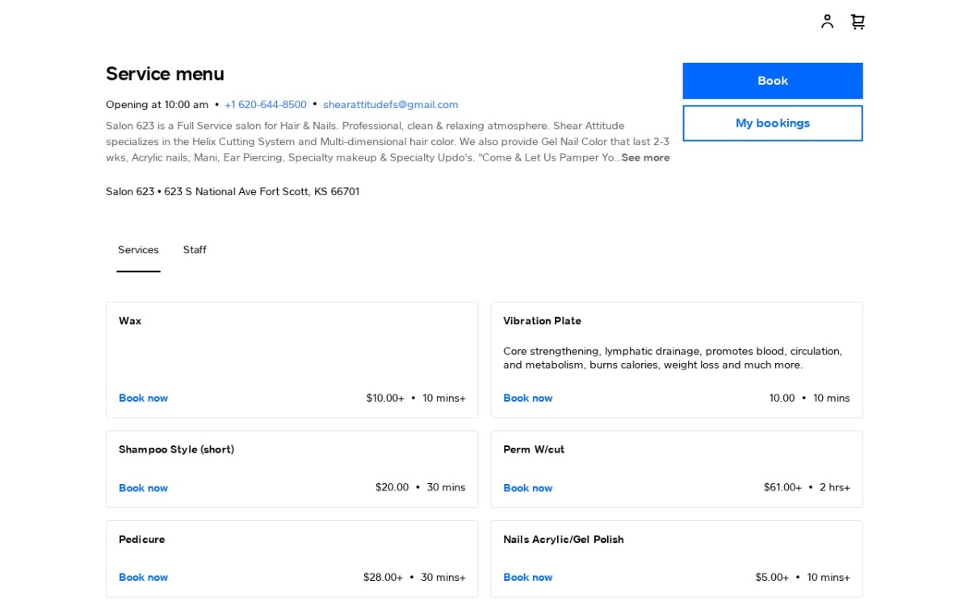Open the shopping cart icon
The height and width of the screenshot is (605, 969).
[x=858, y=22]
